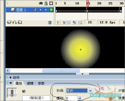Switch to the 参数 tab
The height and width of the screenshot is (101, 125).
pos(41,83)
